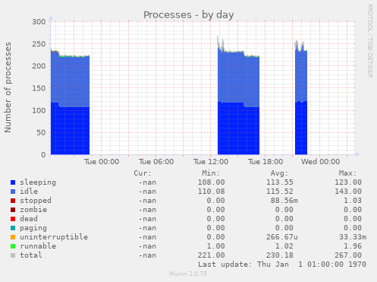
Task: Click the 'Tue 00:00' x-axis label
Action: pos(102,162)
